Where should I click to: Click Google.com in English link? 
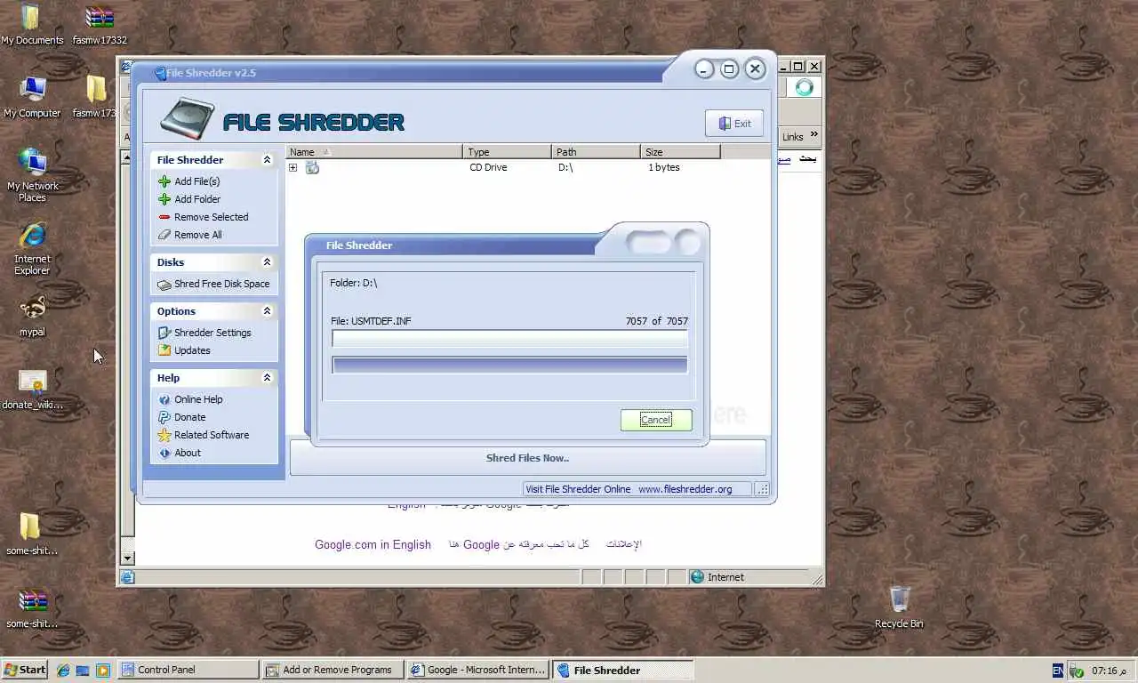point(373,544)
